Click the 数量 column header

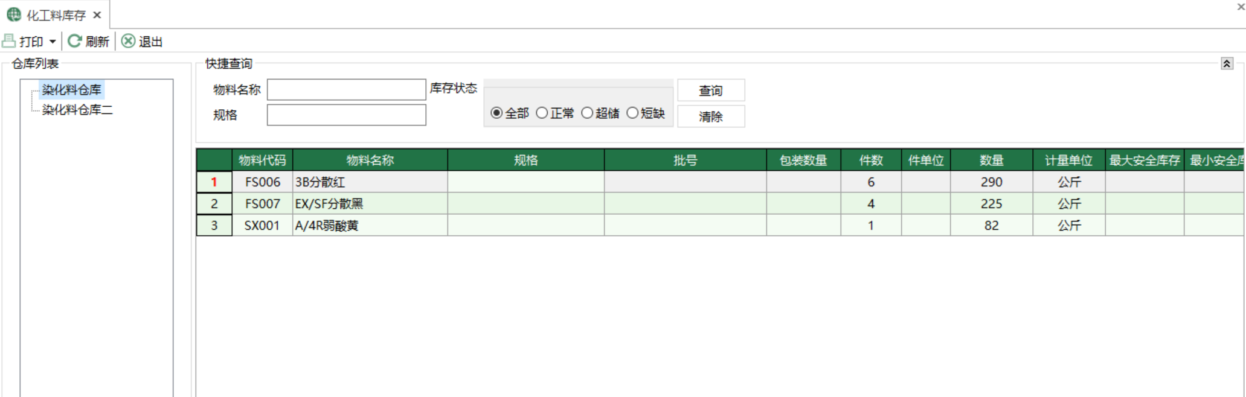(x=992, y=160)
